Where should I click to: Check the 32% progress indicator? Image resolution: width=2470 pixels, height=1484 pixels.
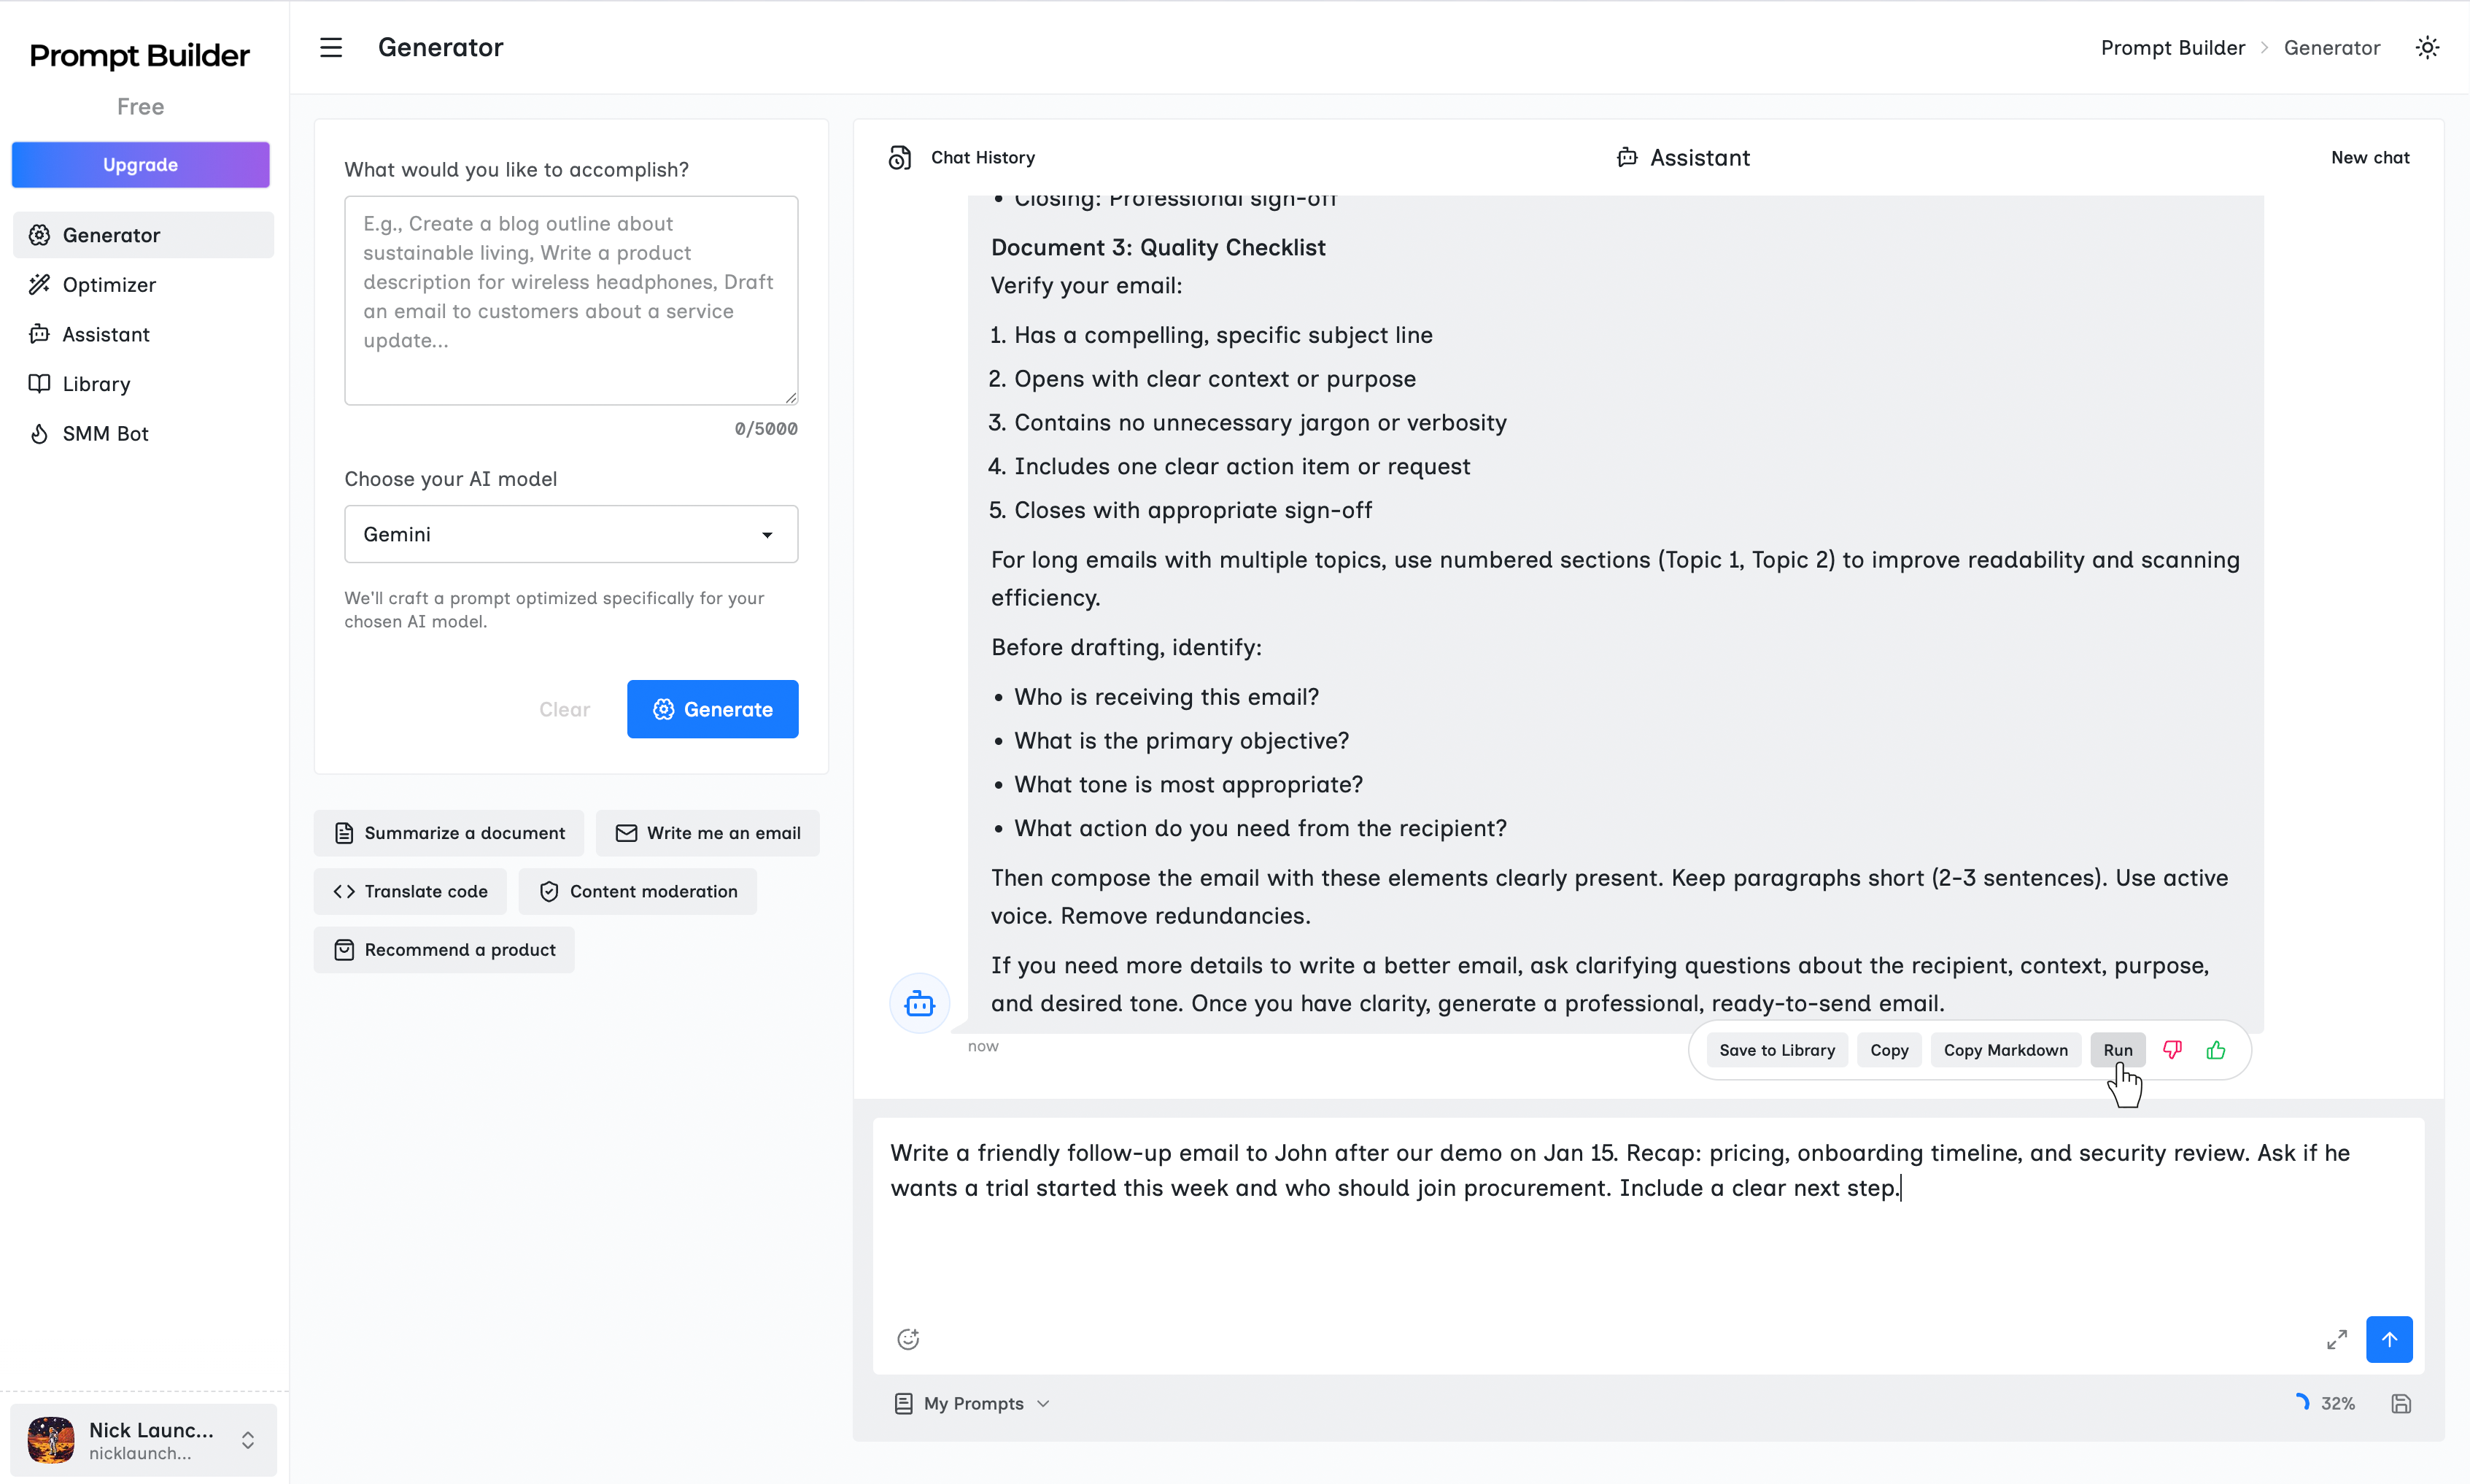pyautogui.click(x=2326, y=1403)
